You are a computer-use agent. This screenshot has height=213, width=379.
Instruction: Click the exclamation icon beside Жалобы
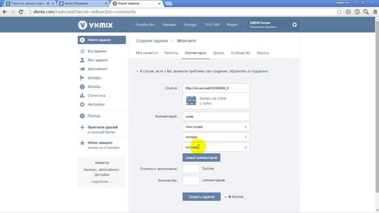coord(82,87)
